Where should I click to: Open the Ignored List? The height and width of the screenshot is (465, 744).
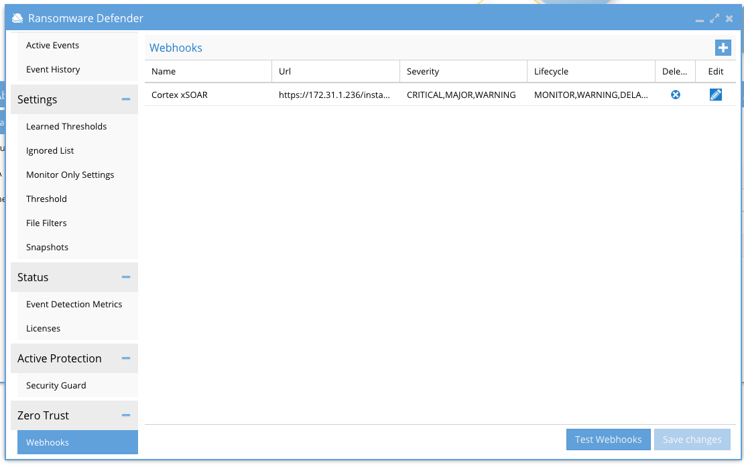tap(50, 151)
